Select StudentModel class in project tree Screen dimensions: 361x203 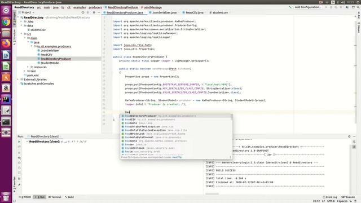tap(50, 63)
